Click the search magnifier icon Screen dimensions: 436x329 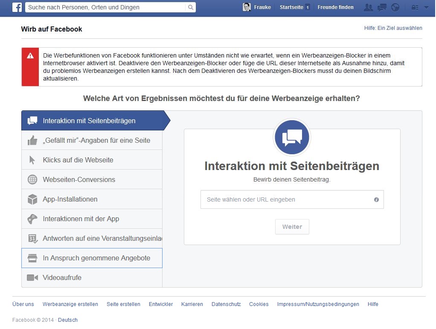pos(190,7)
